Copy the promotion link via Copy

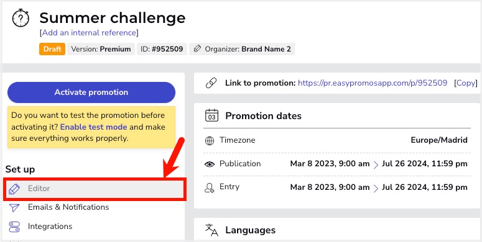(x=466, y=83)
